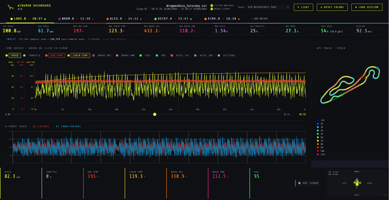Click the blue dot beside Accel Lng chip
389x200 pixels.
[x=195, y=56]
